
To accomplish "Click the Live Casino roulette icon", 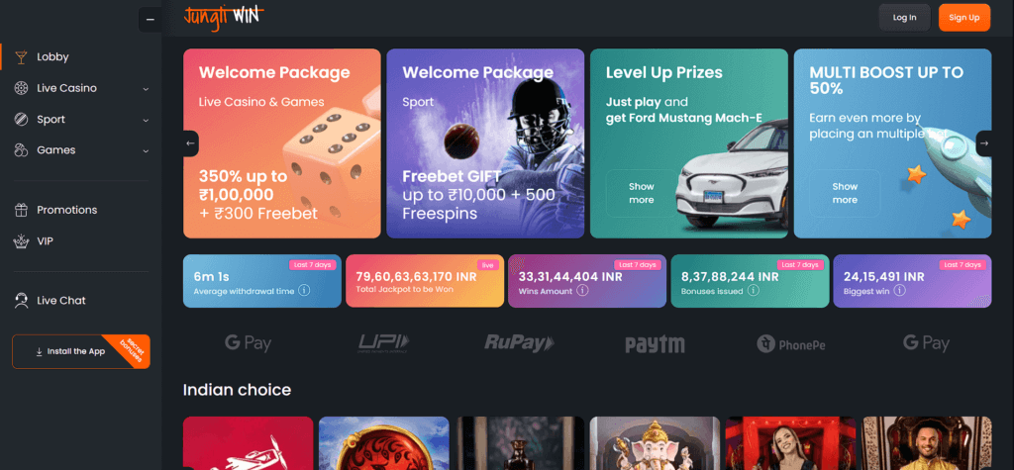I will point(22,88).
